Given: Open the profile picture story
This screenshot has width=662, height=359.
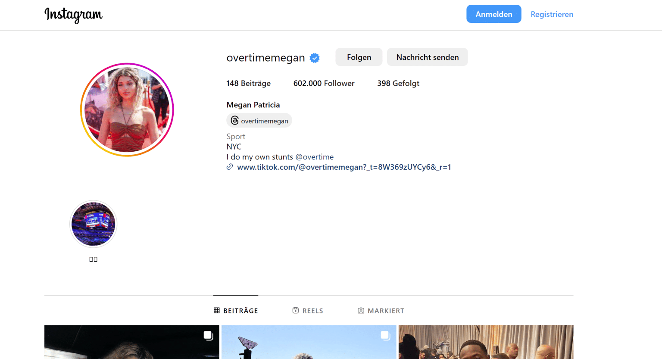Looking at the screenshot, I should (x=127, y=110).
